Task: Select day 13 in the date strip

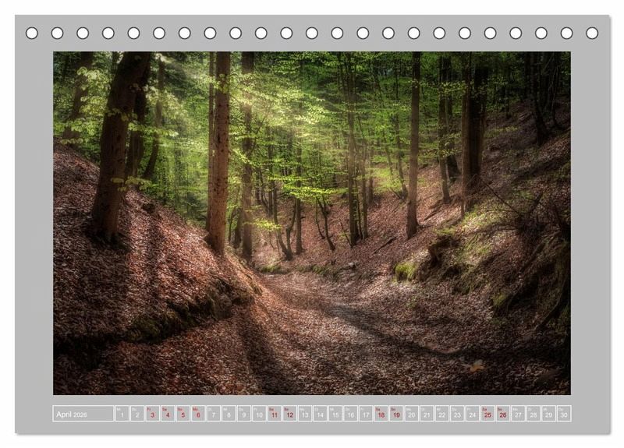Action: (x=305, y=414)
